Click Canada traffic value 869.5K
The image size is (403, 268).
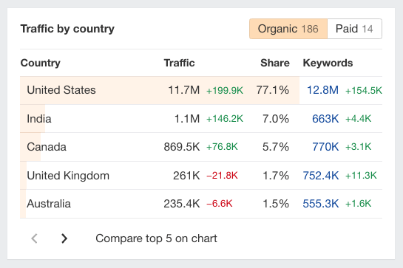click(182, 147)
